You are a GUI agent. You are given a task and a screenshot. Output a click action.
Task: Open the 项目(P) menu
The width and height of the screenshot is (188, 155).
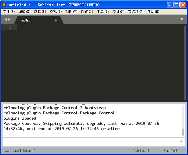118,12
